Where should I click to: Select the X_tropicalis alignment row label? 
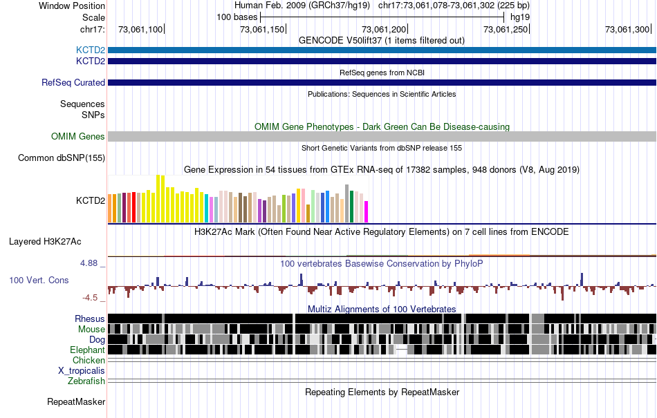[82, 370]
